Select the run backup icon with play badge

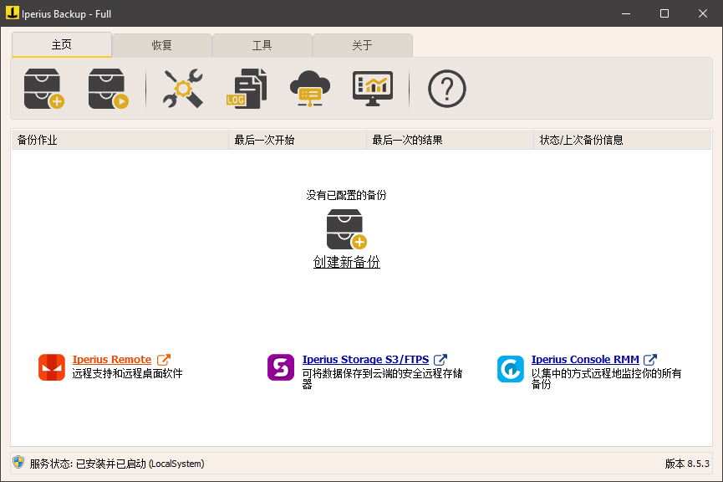pos(108,88)
